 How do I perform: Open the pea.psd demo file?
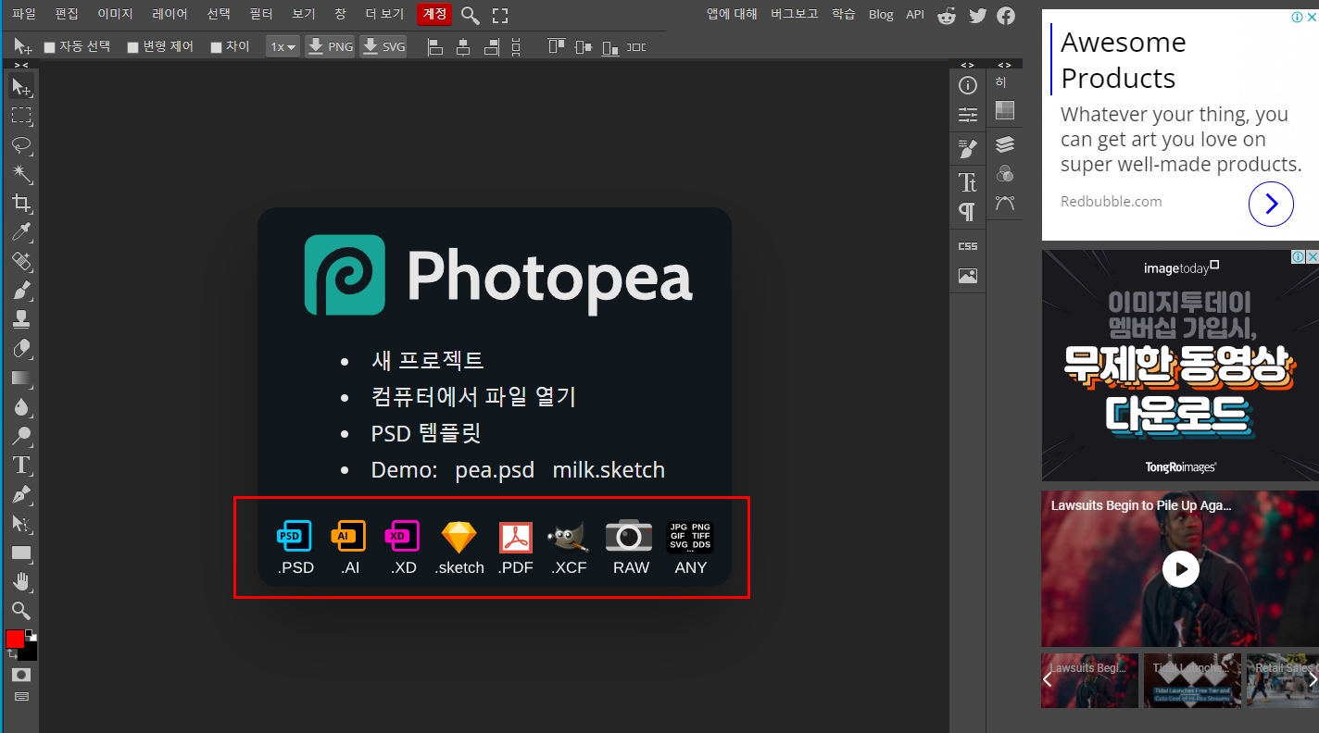[495, 470]
